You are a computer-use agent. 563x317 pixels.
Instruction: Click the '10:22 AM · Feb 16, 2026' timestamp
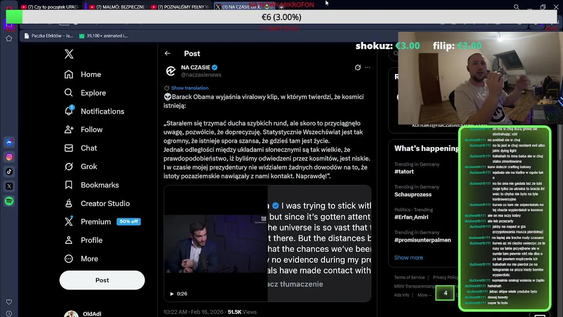point(194,312)
